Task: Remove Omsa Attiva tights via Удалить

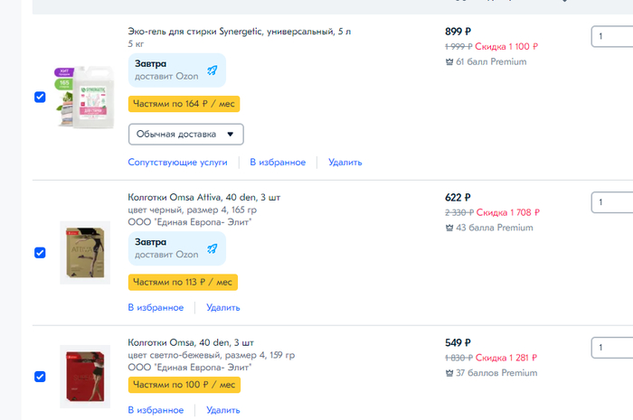Action: pos(222,308)
